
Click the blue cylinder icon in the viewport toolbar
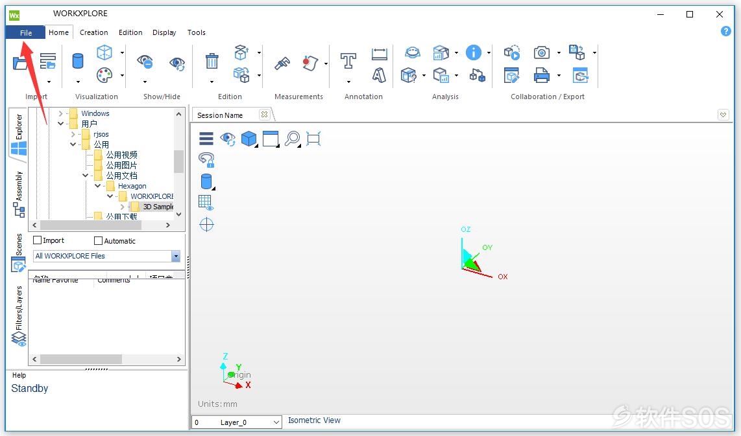[206, 181]
